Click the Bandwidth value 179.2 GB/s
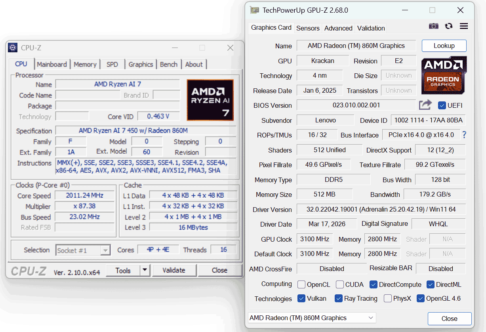 pos(435,194)
